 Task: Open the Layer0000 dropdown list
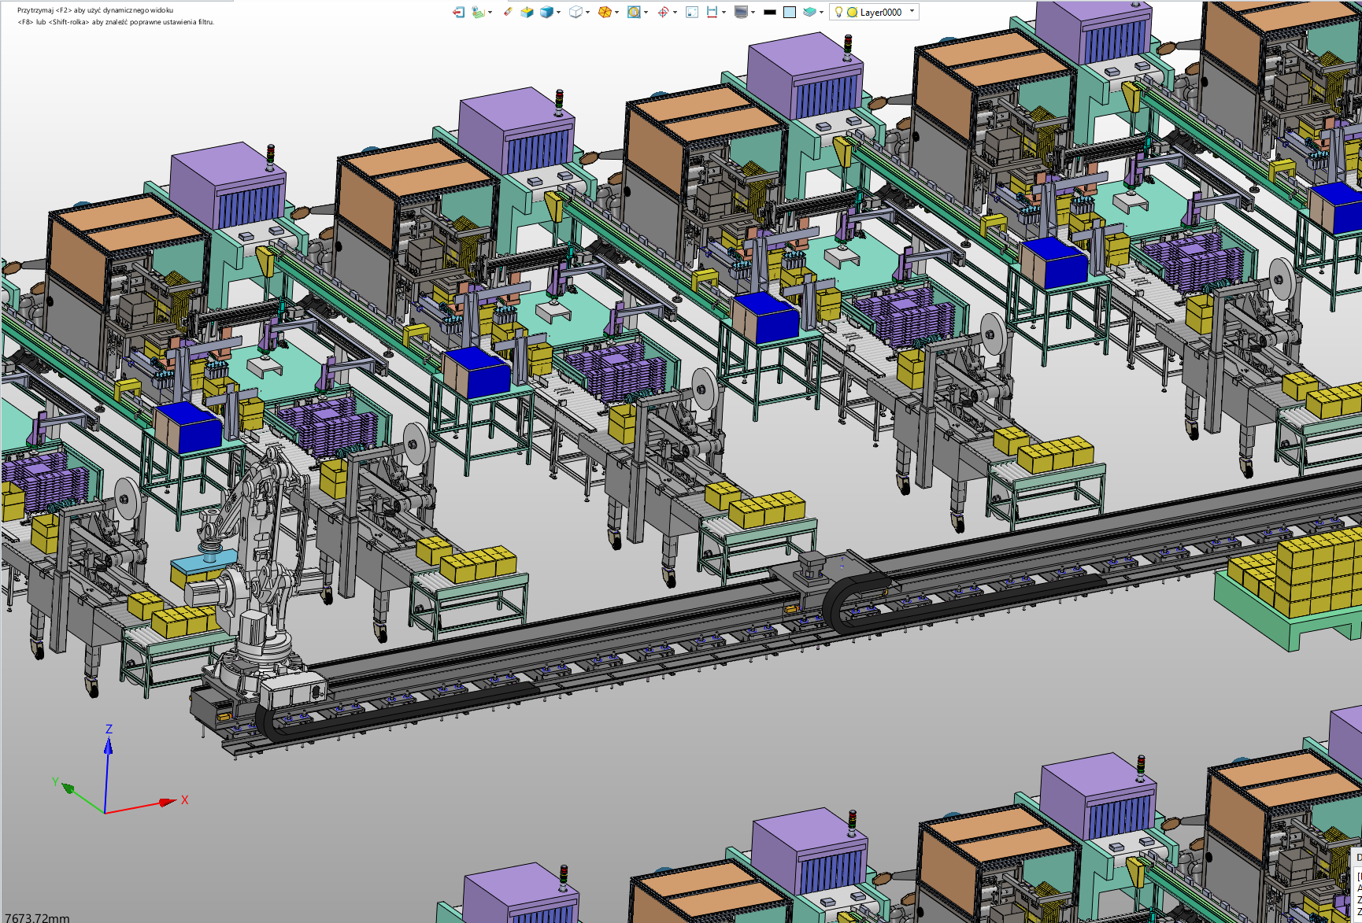(912, 12)
